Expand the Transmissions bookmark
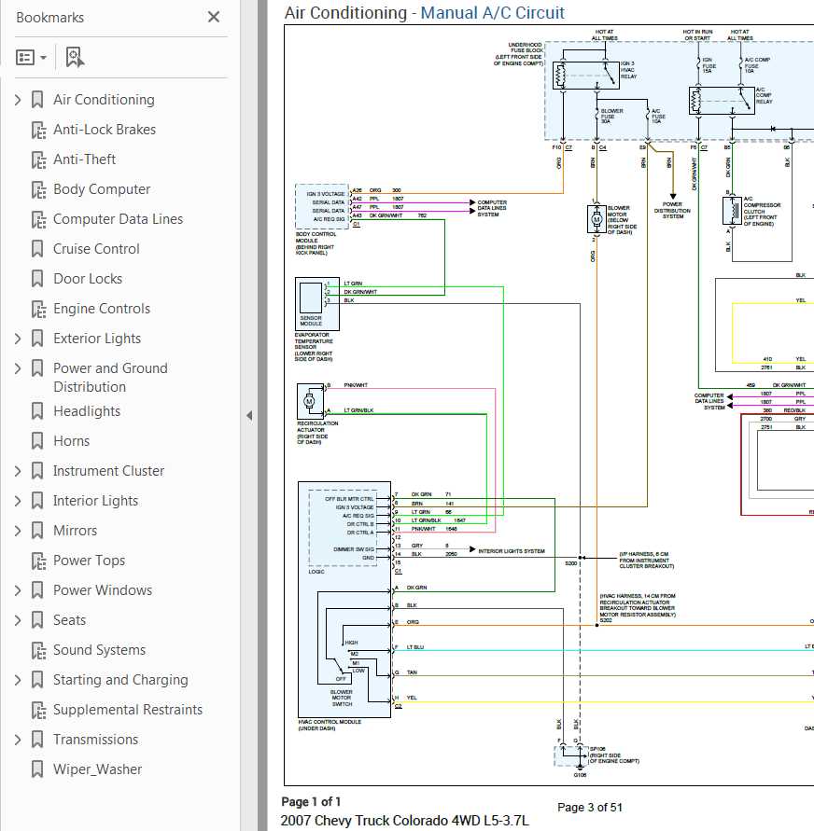Image resolution: width=814 pixels, height=831 pixels. click(x=18, y=740)
